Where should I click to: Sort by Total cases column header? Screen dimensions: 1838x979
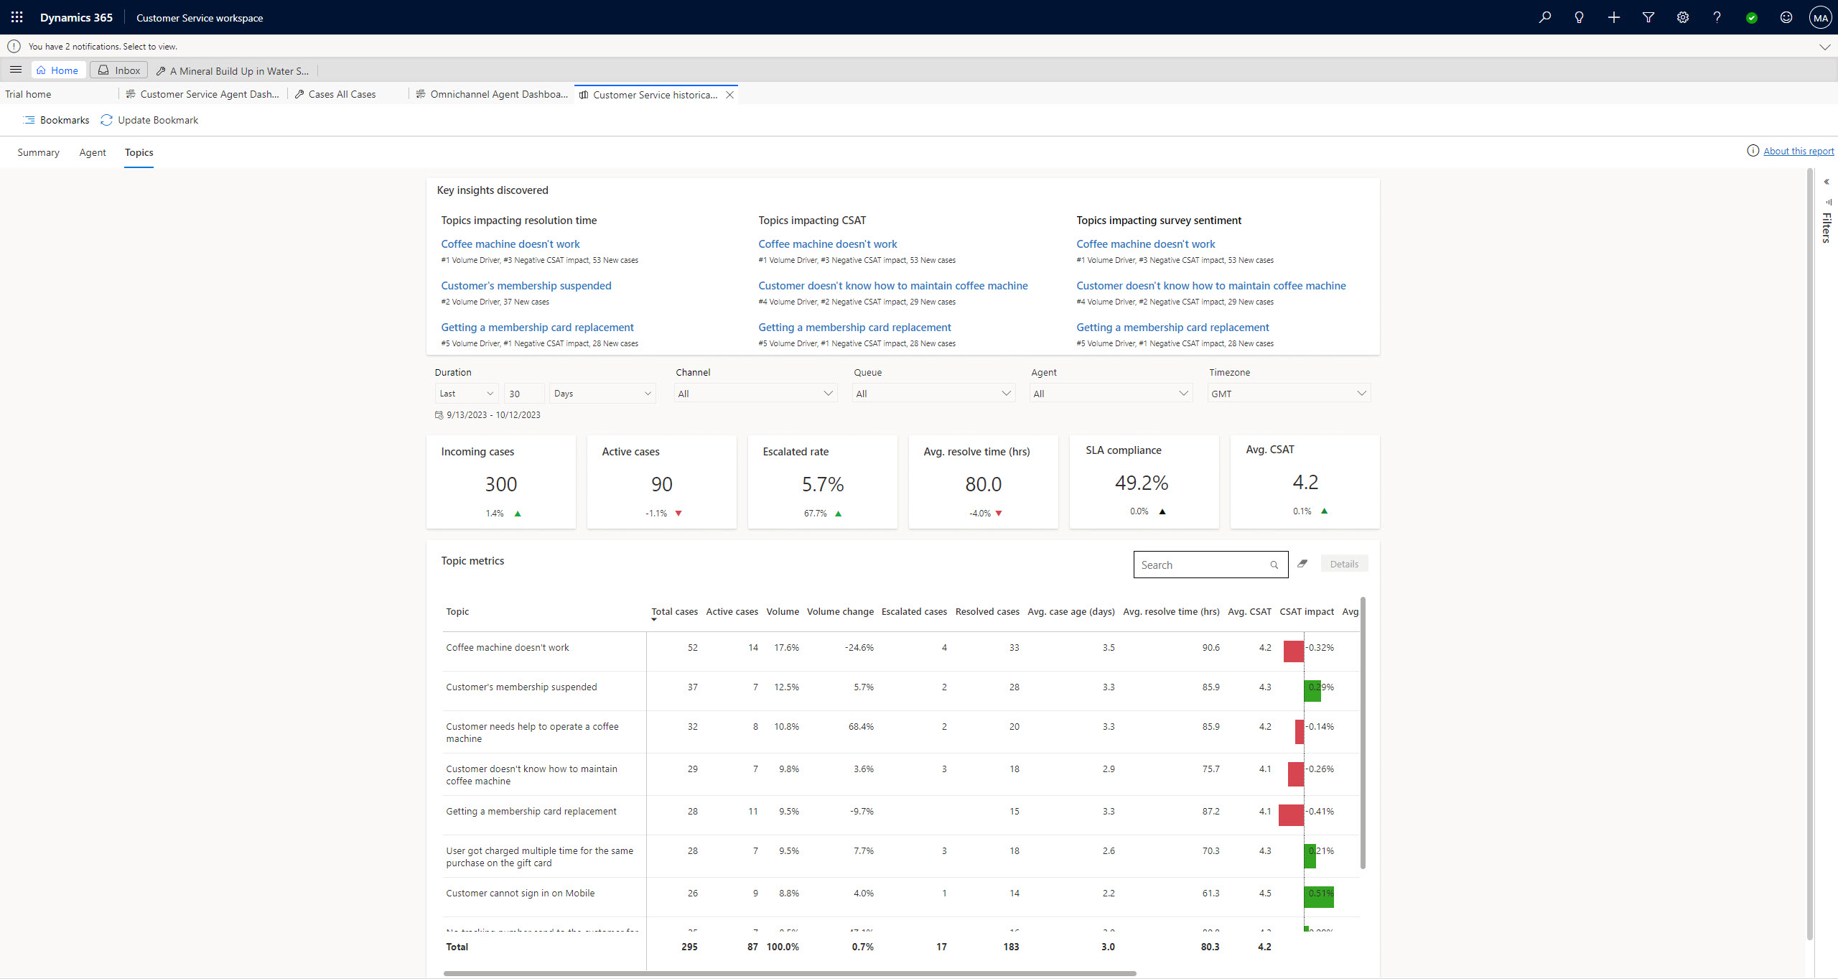(674, 612)
